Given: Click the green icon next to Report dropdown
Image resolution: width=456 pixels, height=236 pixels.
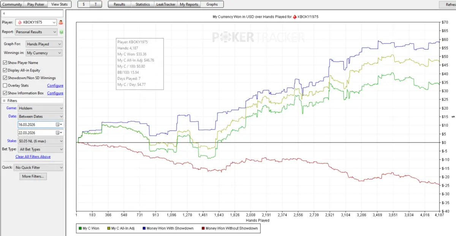Looking at the screenshot, I should 61,32.
